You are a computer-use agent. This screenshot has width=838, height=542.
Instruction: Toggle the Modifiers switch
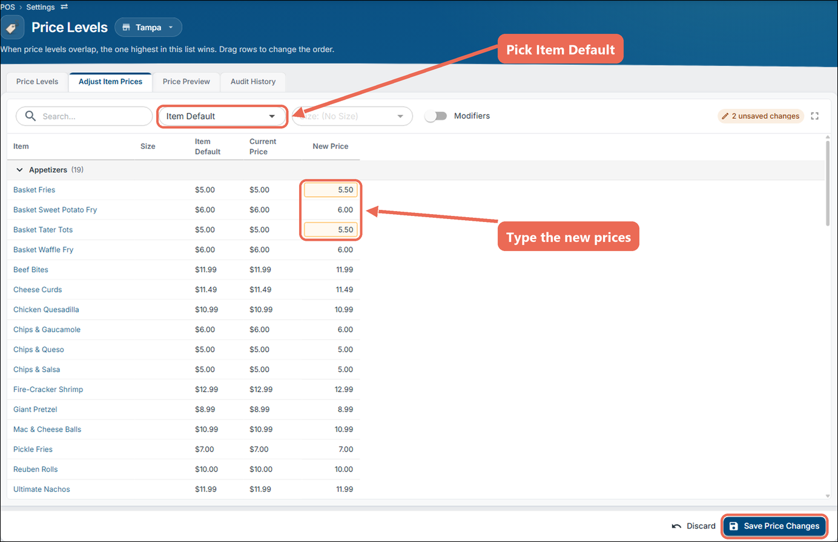point(435,116)
